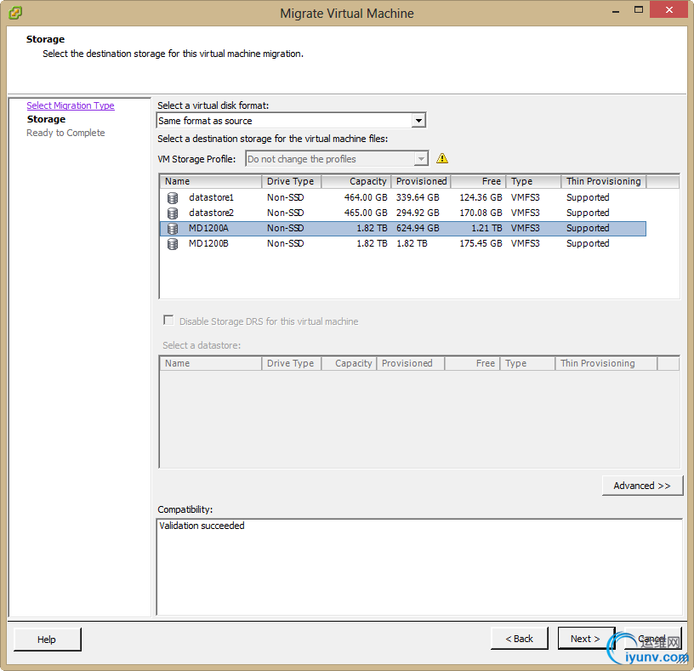The width and height of the screenshot is (694, 671).
Task: Click the 465.00 GB capacity cell
Action: (x=366, y=213)
